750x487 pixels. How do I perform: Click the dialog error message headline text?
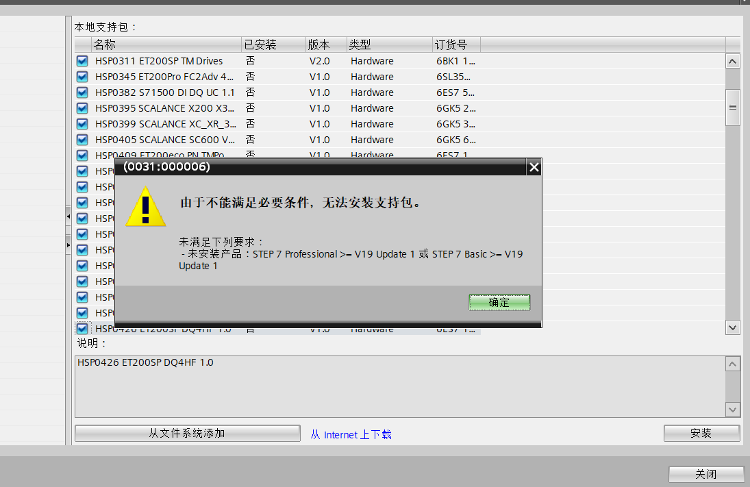click(x=301, y=203)
